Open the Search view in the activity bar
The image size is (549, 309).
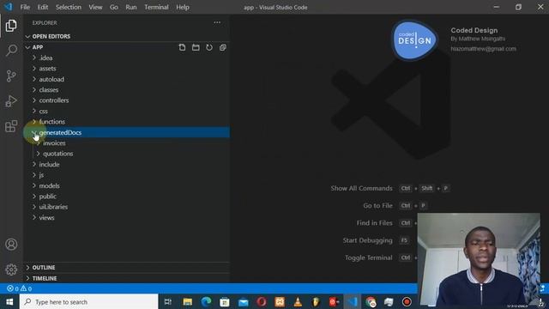pyautogui.click(x=11, y=51)
